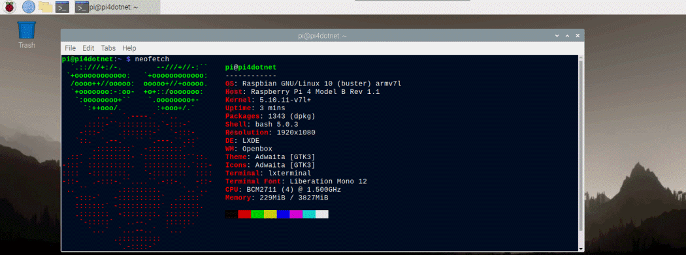Image resolution: width=686 pixels, height=255 pixels.
Task: Click the yellow color block in neofetch
Action: coord(270,215)
